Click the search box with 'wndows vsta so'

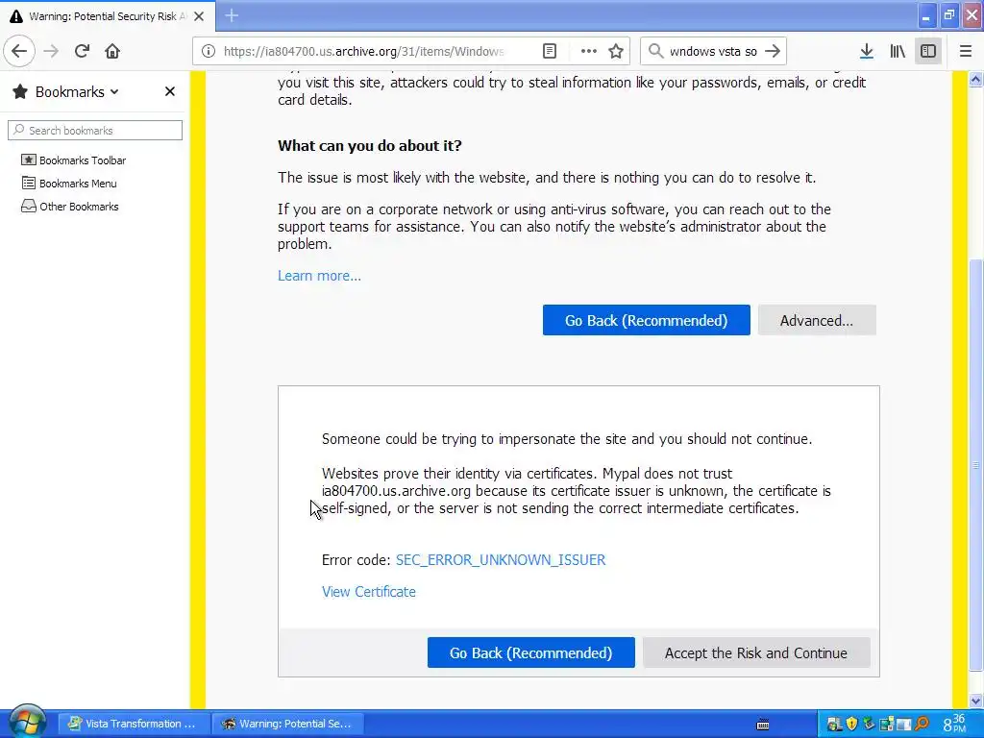(713, 51)
